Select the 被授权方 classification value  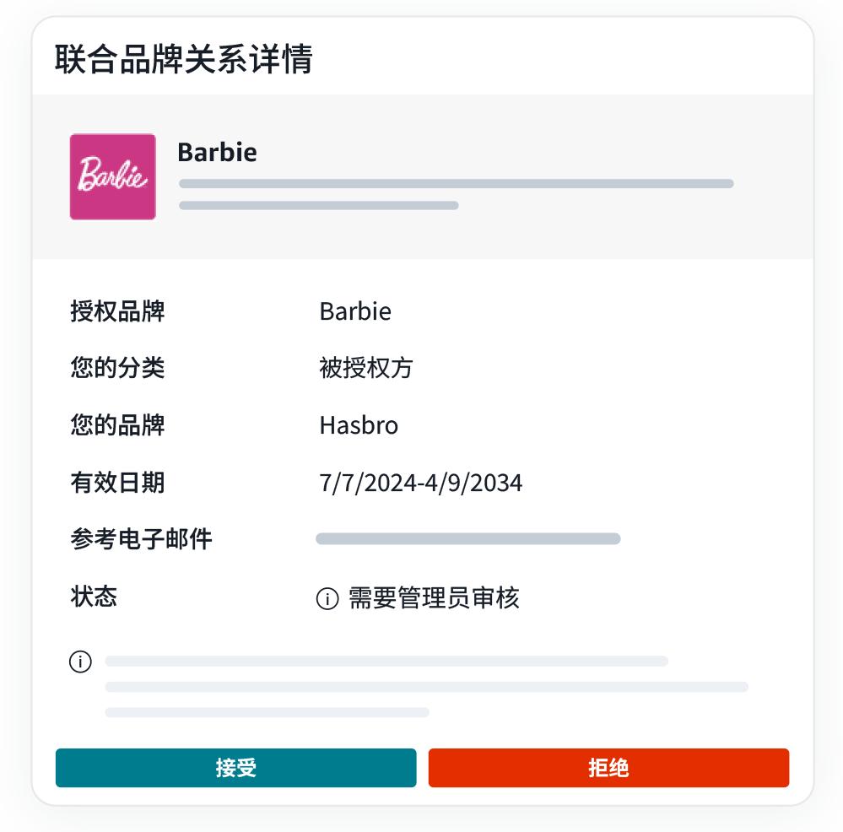pyautogui.click(x=366, y=368)
